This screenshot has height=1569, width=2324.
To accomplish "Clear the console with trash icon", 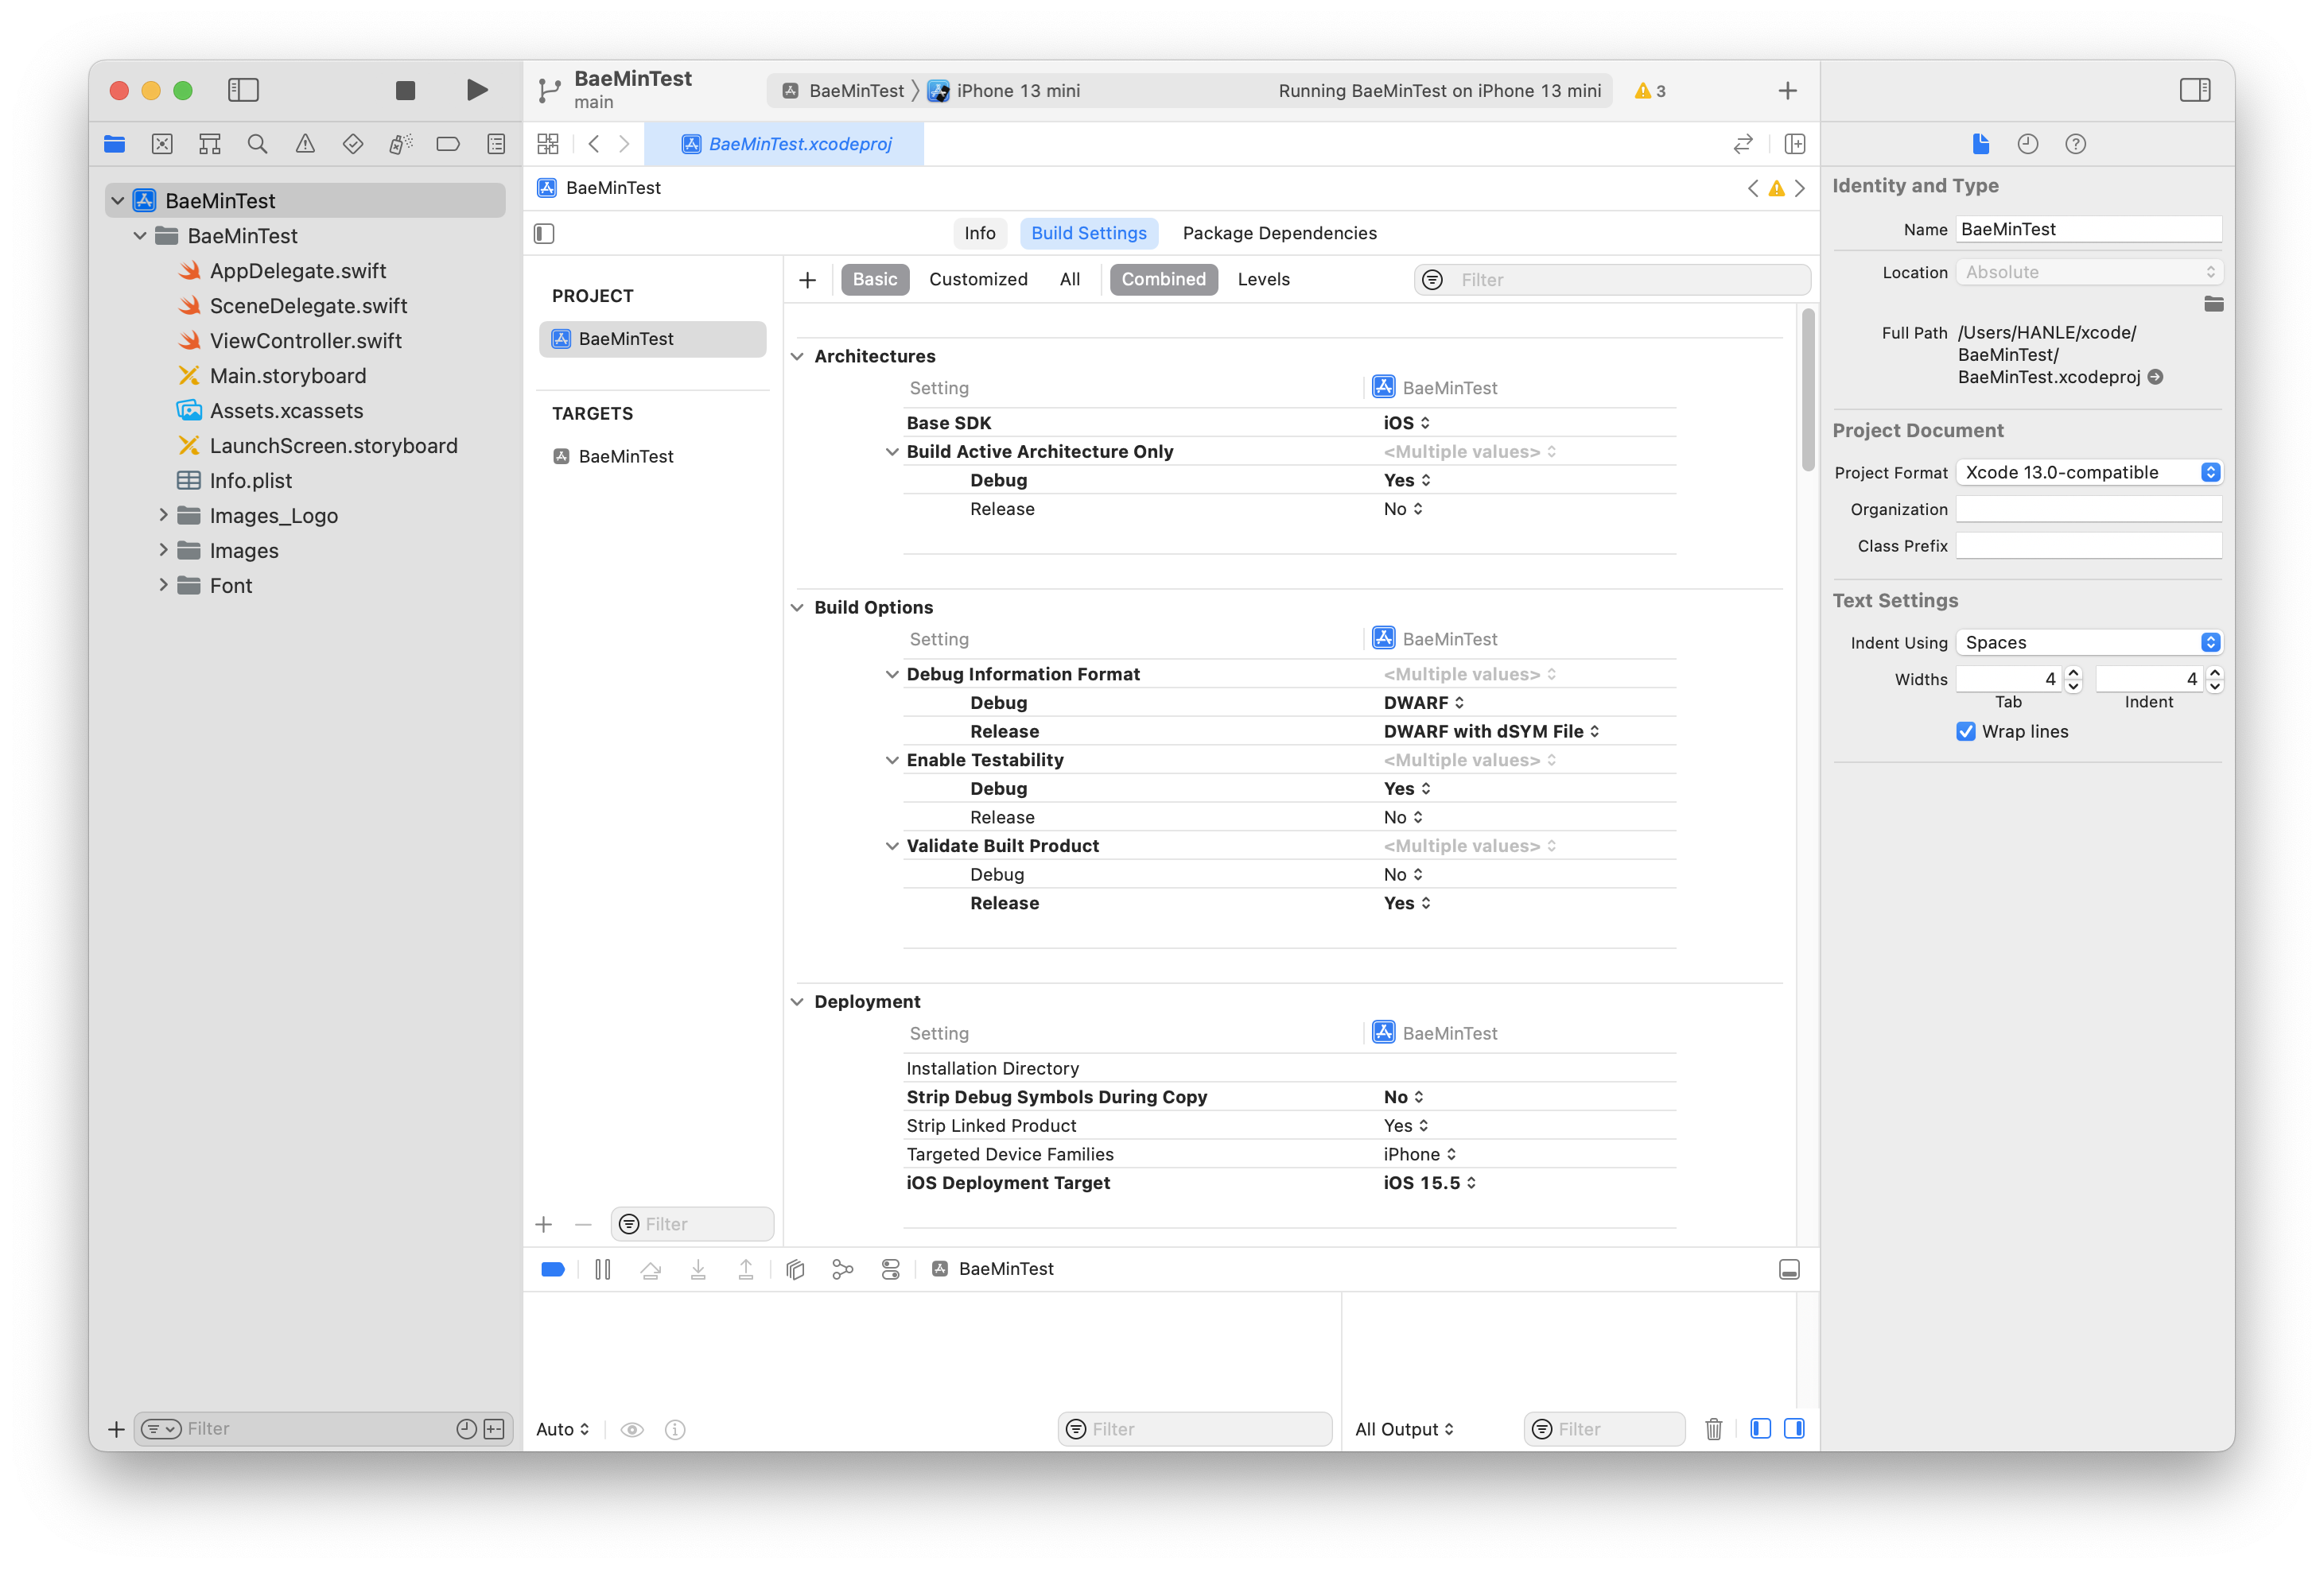I will 1713,1429.
